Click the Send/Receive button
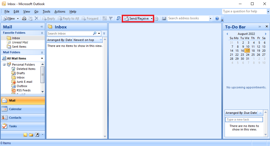The width and height of the screenshot is (270, 146). click(137, 18)
